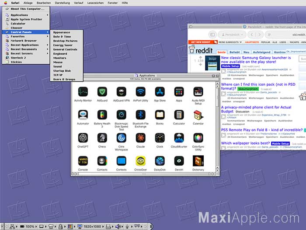The image size is (306, 230).
Task: Expand the Favorites submenu
Action: [x=26, y=36]
